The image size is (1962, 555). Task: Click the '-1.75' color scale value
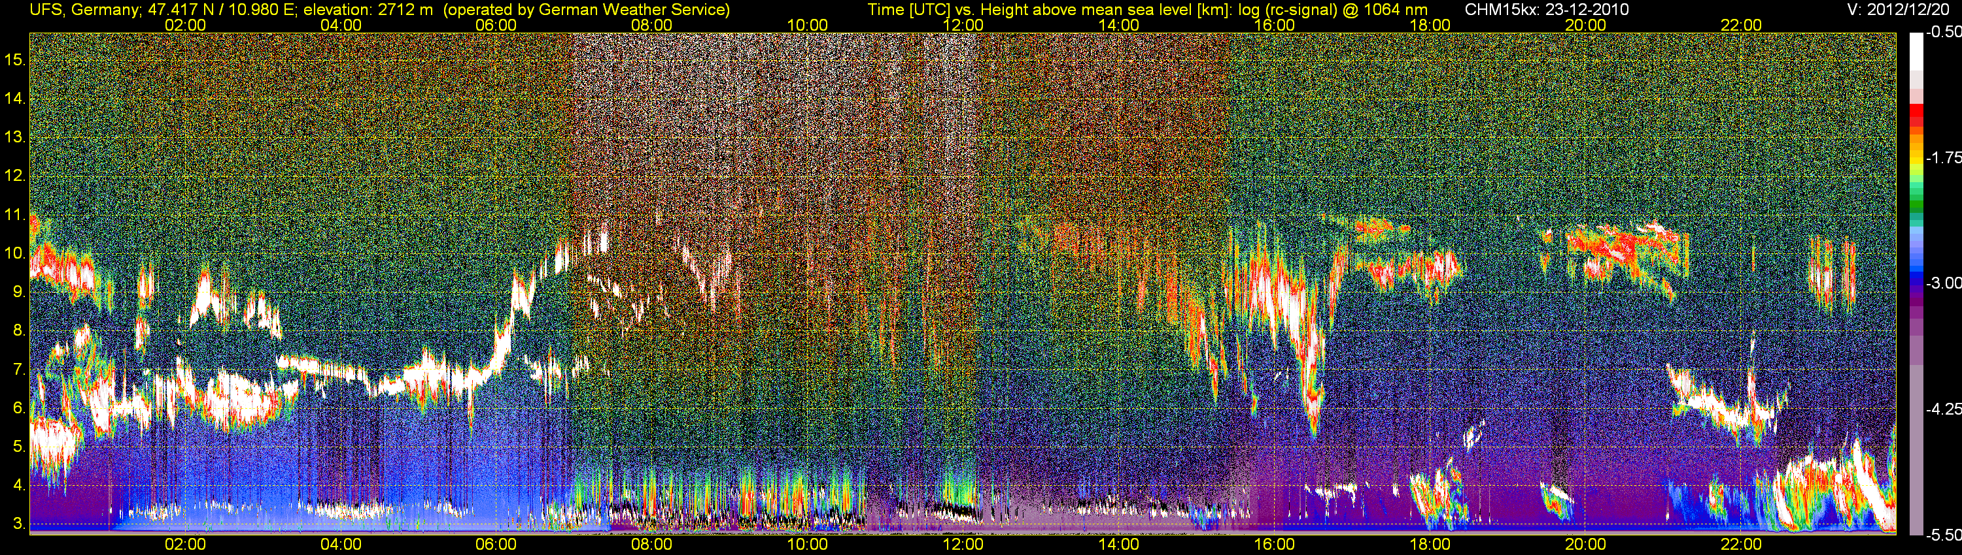pos(1944,157)
